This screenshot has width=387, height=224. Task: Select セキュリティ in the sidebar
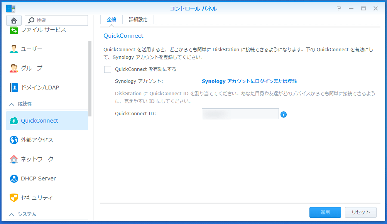pos(47,198)
